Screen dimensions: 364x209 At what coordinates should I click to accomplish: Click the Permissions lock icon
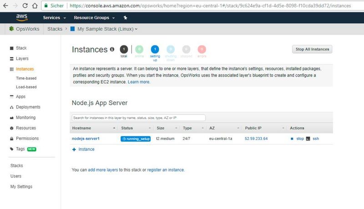12,138
